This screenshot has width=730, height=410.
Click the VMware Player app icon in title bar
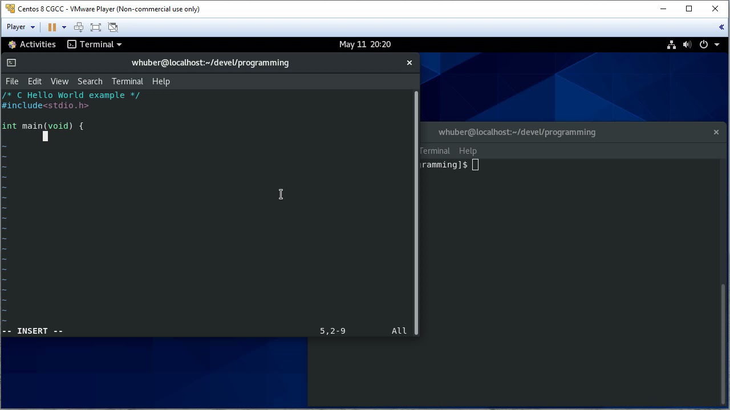(x=10, y=9)
